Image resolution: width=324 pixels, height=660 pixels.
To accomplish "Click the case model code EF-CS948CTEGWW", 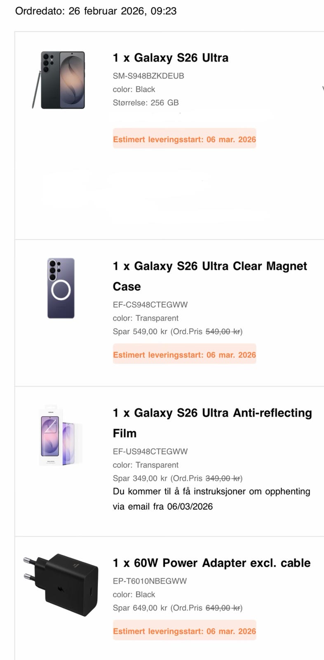I will [150, 305].
